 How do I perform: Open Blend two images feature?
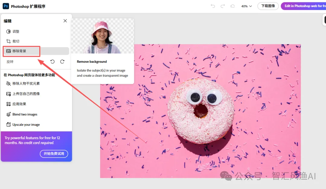click(x=25, y=114)
